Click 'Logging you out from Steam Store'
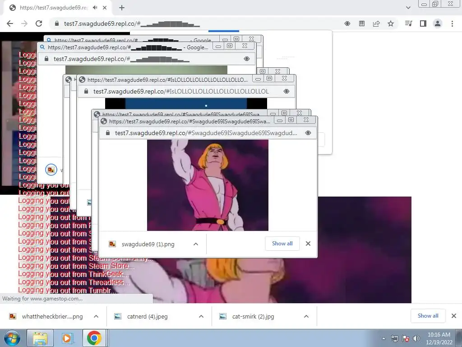Screen dimensions: 462x347 pyautogui.click(x=76, y=266)
